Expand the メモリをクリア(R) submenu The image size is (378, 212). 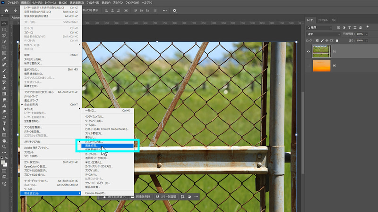[x=51, y=142]
